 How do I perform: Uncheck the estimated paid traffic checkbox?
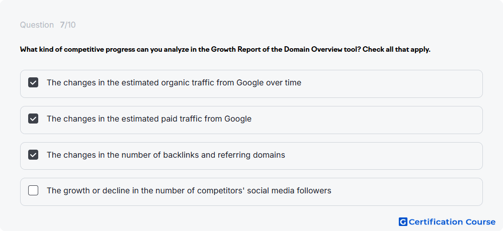33,119
